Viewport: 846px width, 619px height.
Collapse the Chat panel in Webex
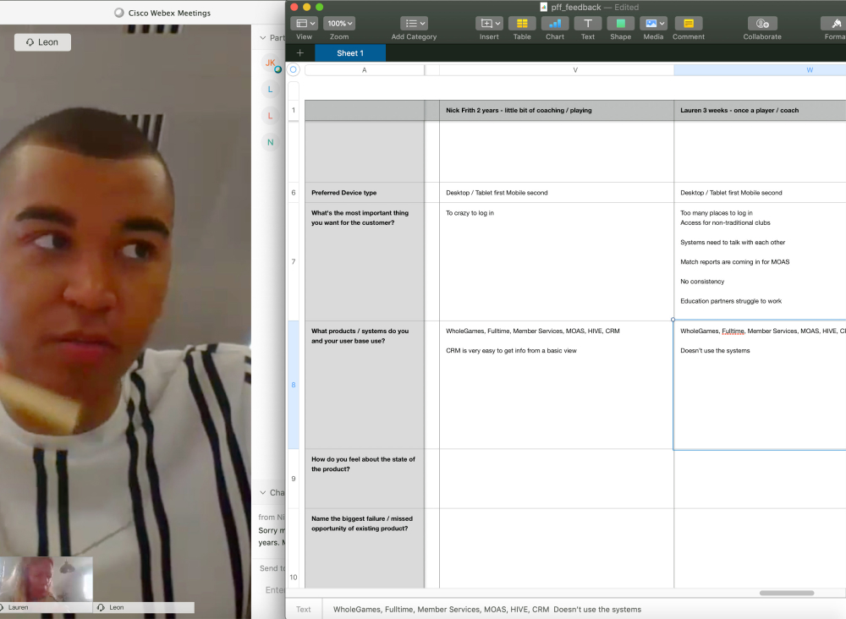[263, 492]
